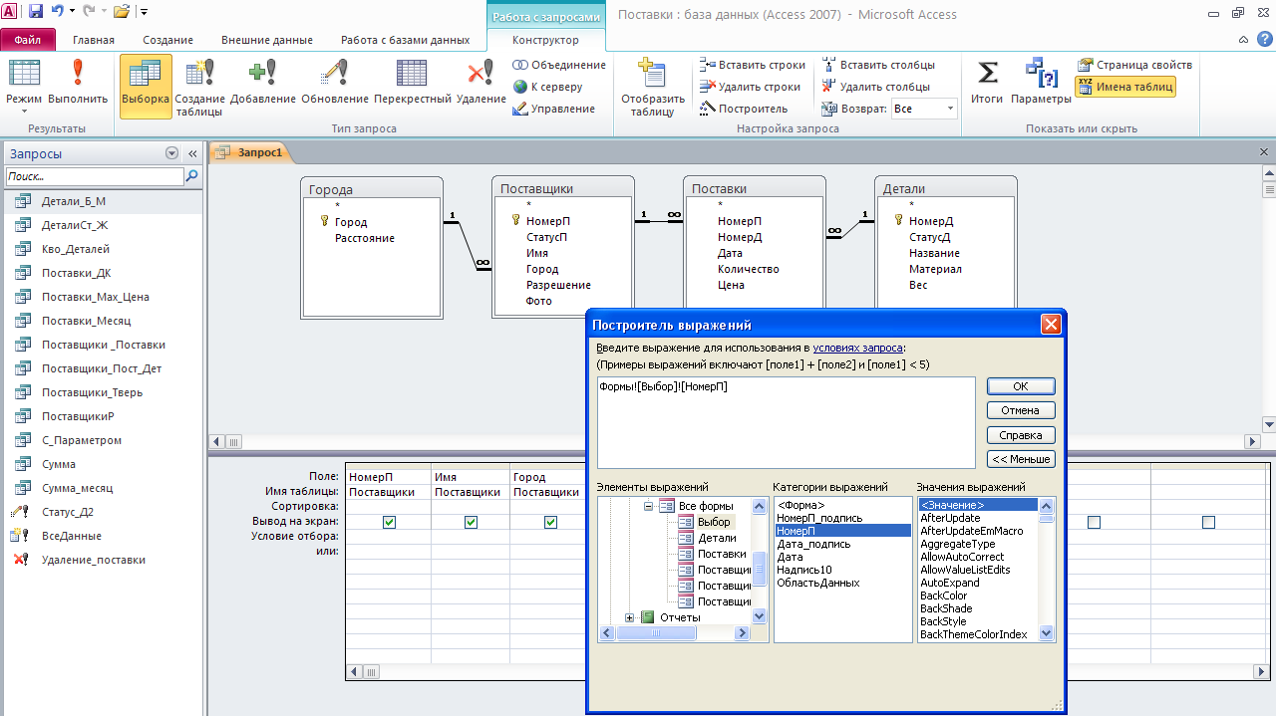
Task: Open Построитель from ribbon
Action: click(745, 109)
